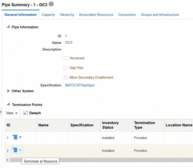Click the pipe name value OC3

click(69, 43)
